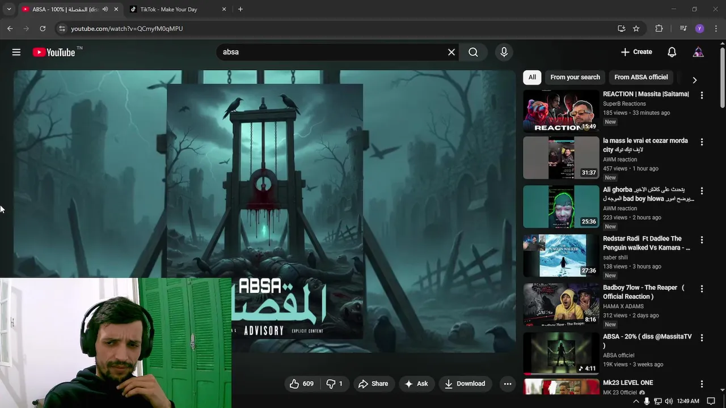Open Penguin walked thumbnail 27:36
This screenshot has height=408, width=726.
pos(561,256)
